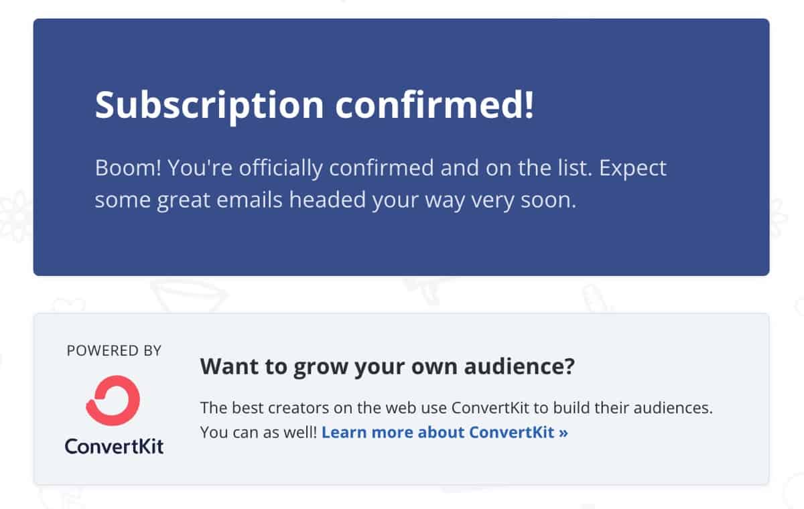This screenshot has width=804, height=509.
Task: Click the word "Expect" in the banner text
Action: coord(633,169)
